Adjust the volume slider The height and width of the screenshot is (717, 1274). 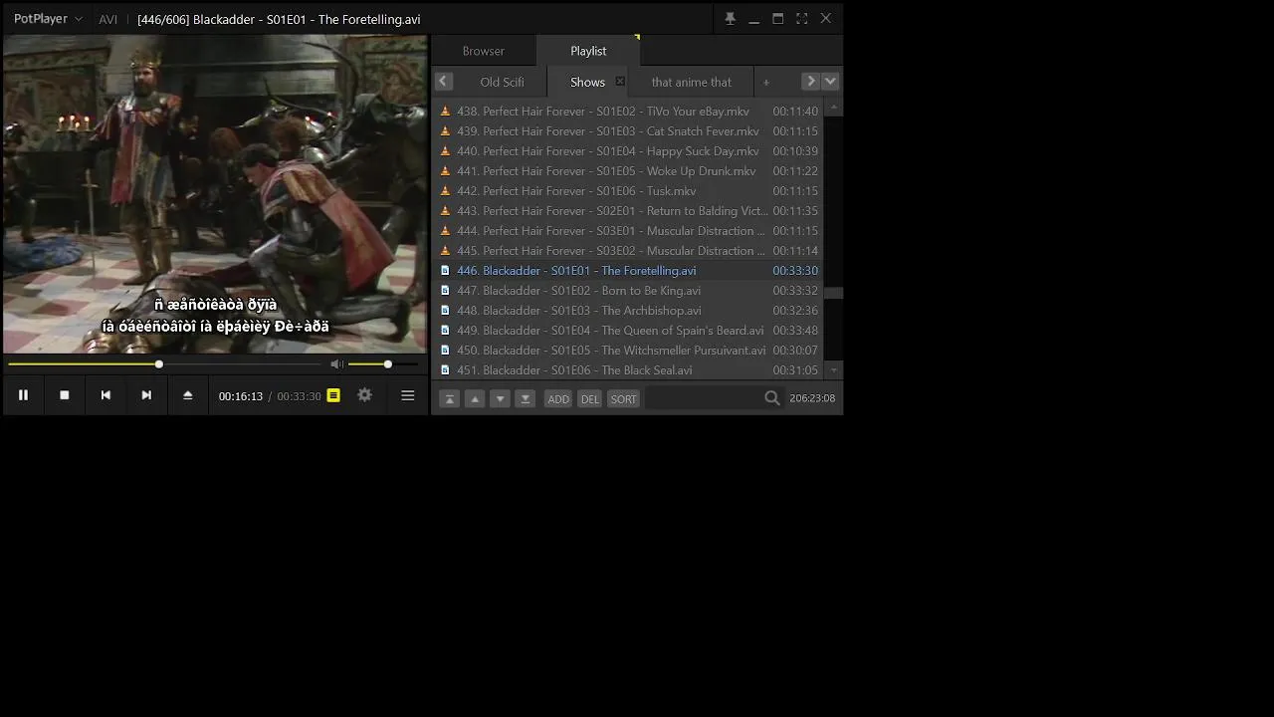[383, 364]
